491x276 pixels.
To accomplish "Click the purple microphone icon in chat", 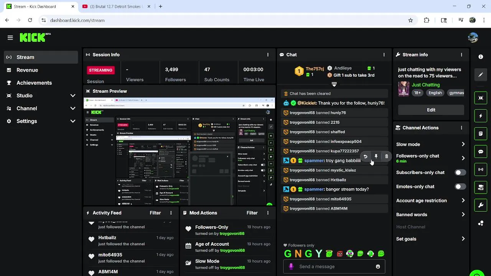I will (291, 267).
